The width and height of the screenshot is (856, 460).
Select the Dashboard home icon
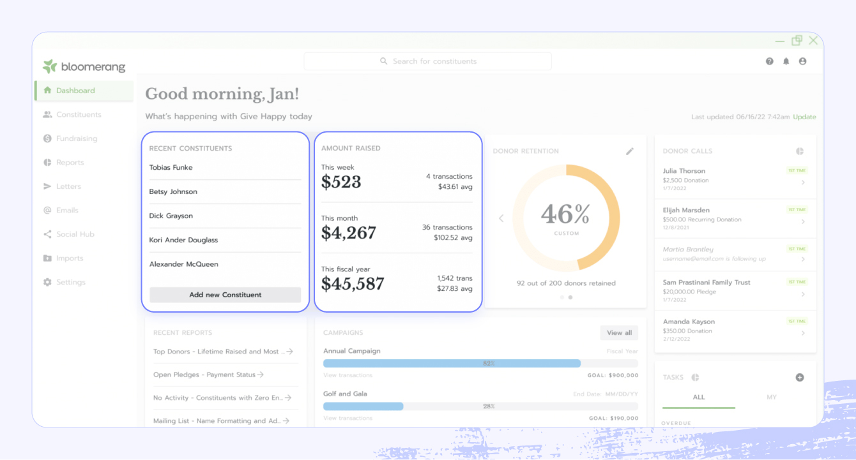(x=47, y=91)
